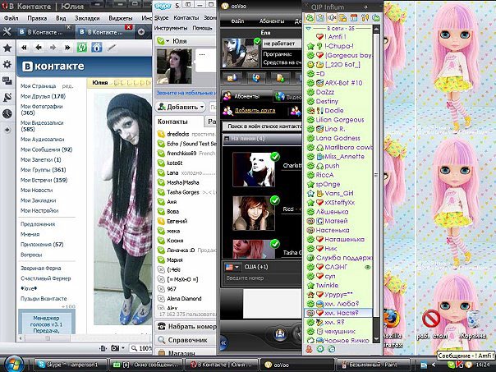Screen dimensions: 496x372
Task: Go to home page in Opera
Action: tap(96, 48)
